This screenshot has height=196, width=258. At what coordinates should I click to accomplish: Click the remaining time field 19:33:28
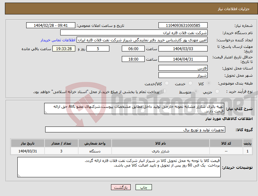click(x=64, y=49)
